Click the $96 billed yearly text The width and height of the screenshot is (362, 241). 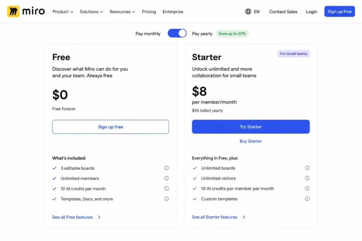click(x=208, y=110)
